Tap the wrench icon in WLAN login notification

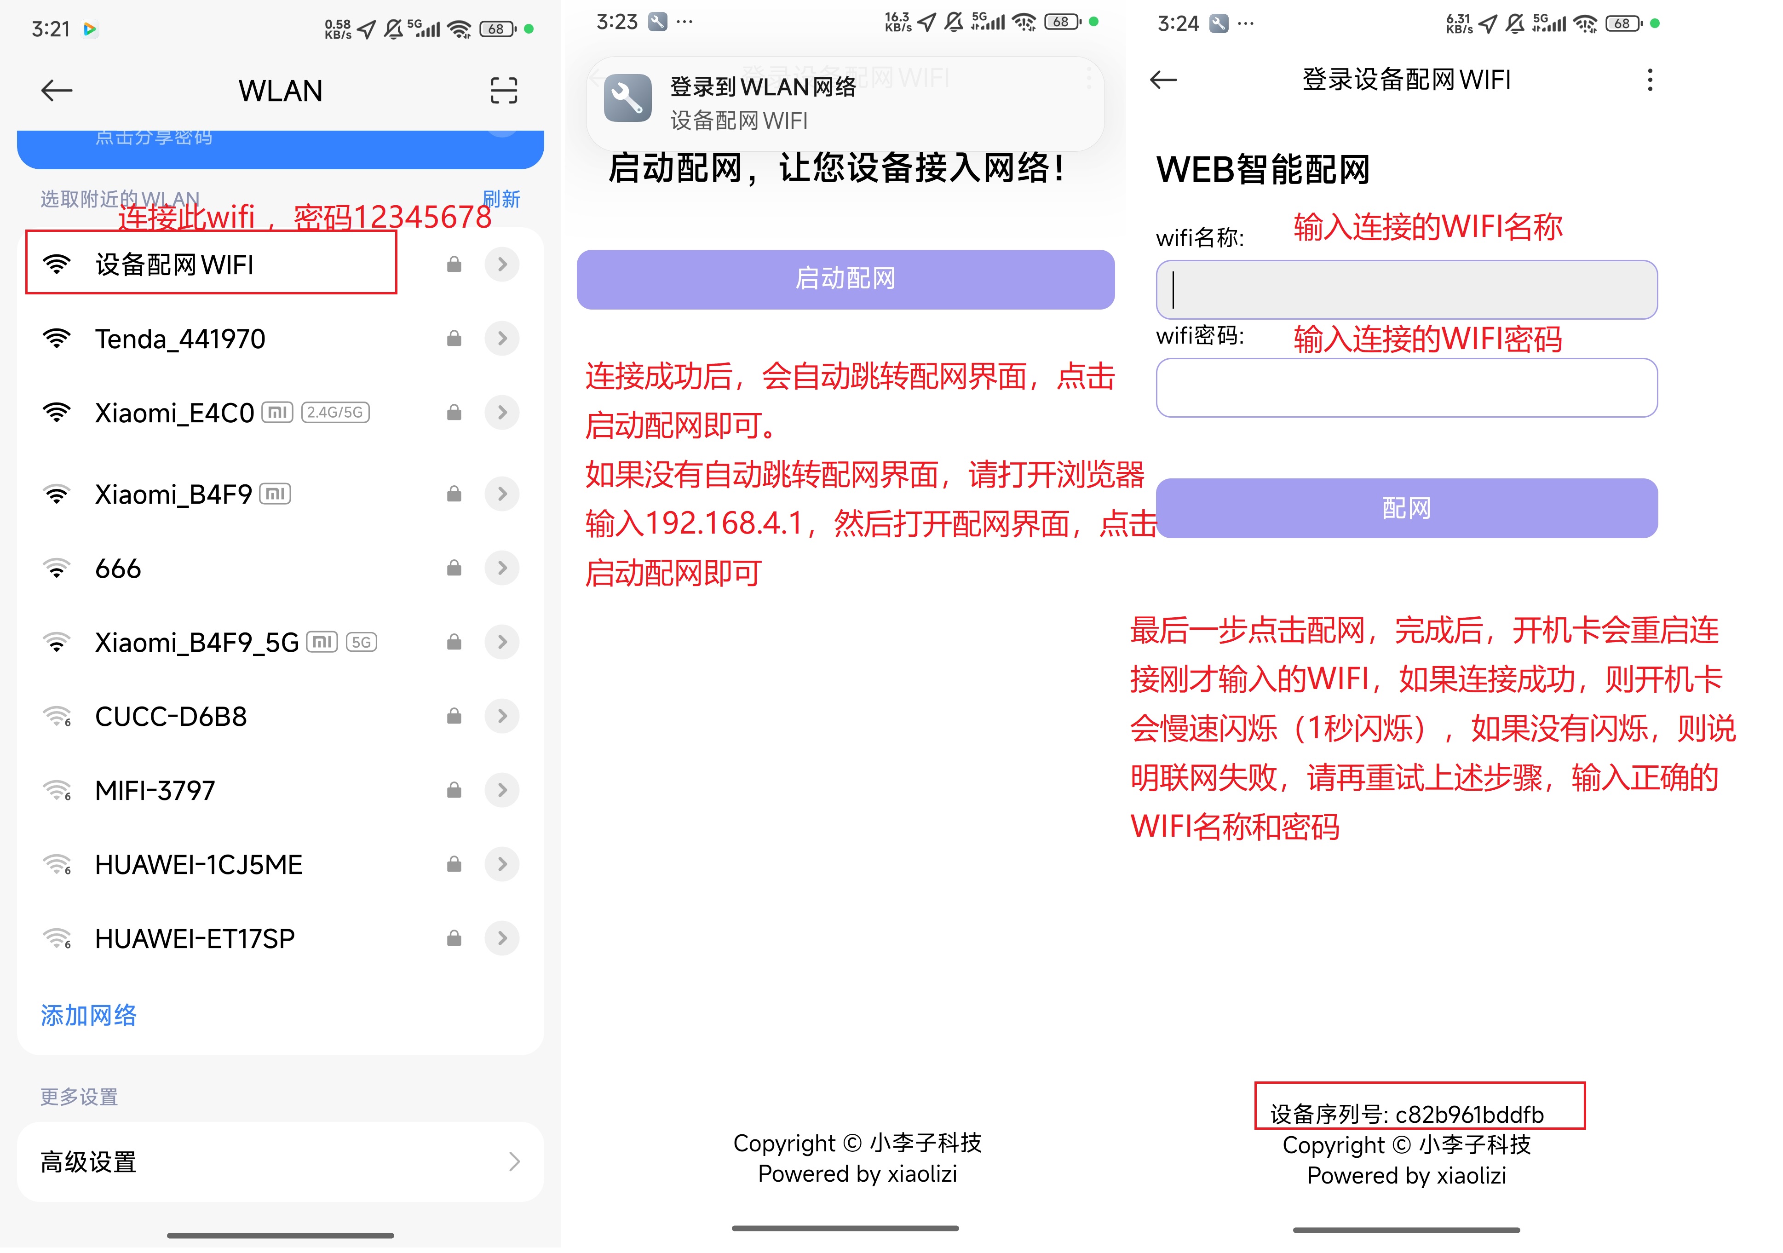[x=627, y=98]
